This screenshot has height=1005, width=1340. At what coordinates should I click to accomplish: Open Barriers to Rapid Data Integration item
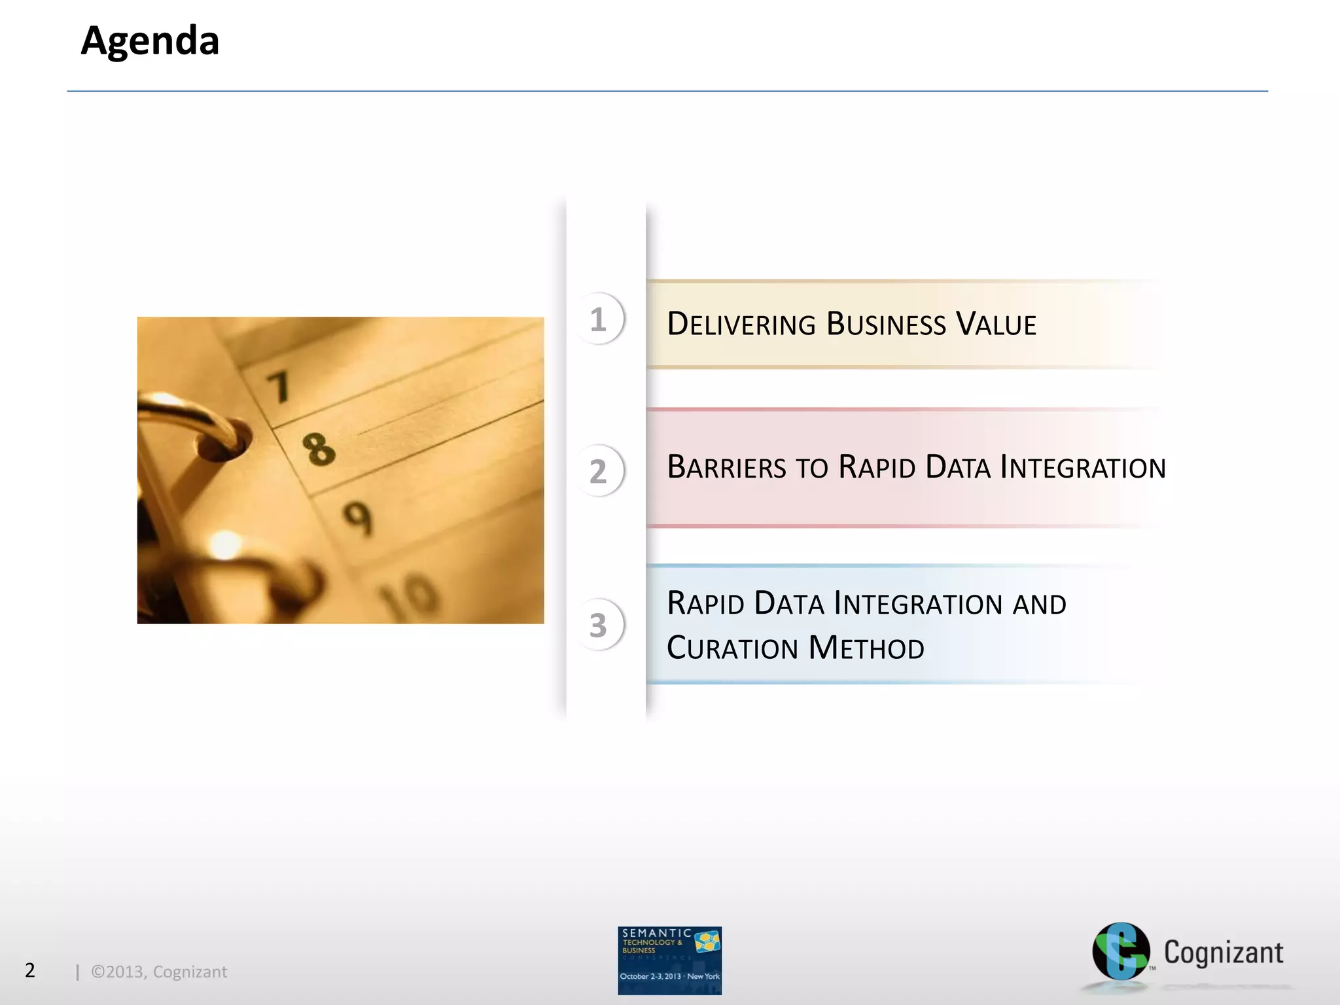915,467
